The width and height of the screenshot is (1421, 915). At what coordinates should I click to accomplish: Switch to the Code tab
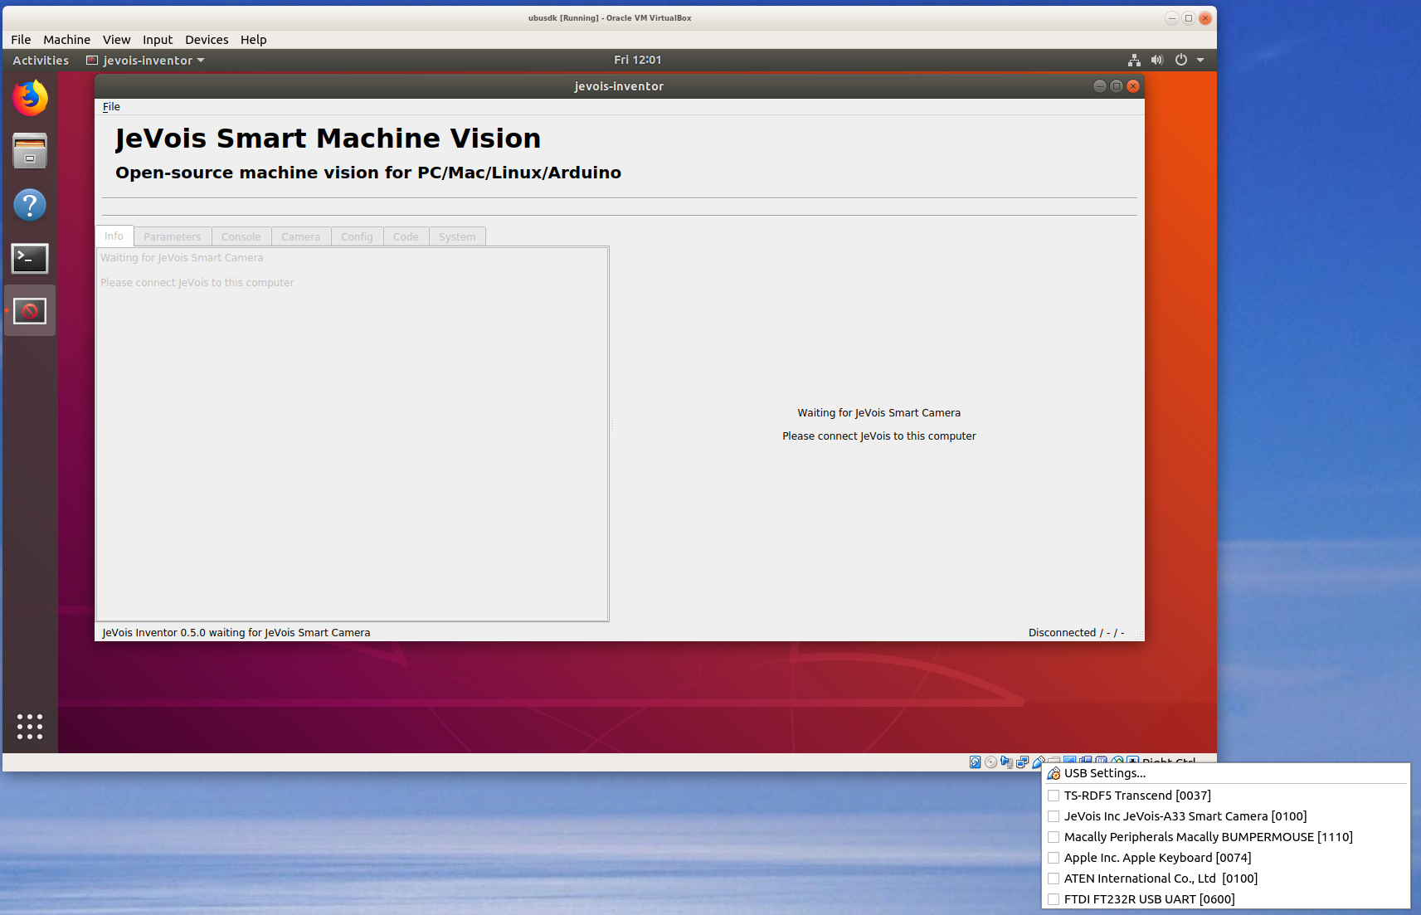click(x=406, y=237)
